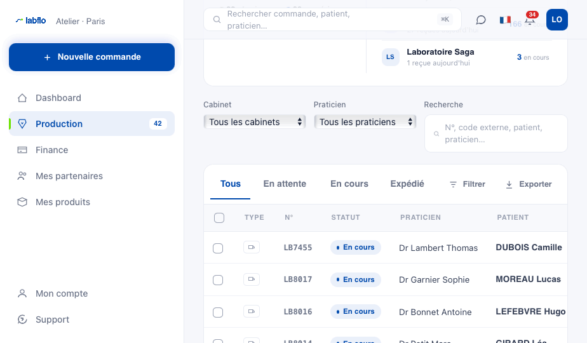
Task: Click the ⌘K shortcut badge
Action: [445, 19]
